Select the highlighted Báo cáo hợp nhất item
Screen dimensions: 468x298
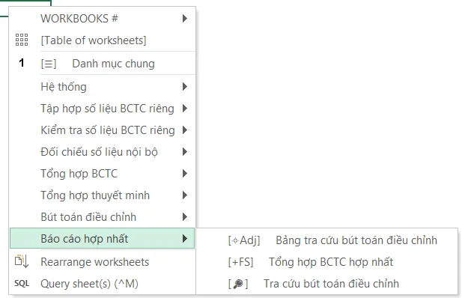tap(102, 238)
